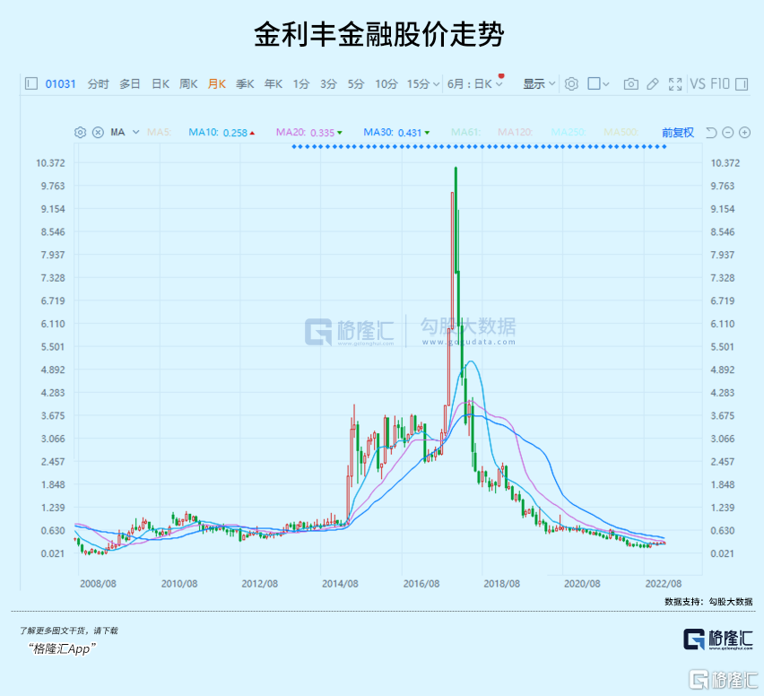Viewport: 764px width, 696px height.
Task: Zoom out chart with minus icon
Action: click(x=728, y=133)
